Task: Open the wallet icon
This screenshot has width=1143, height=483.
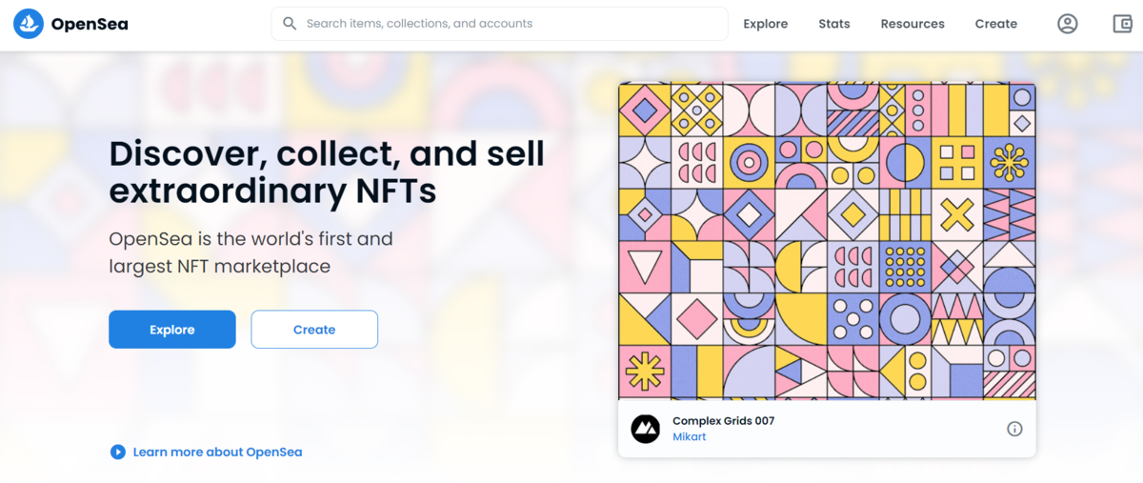Action: 1122,24
